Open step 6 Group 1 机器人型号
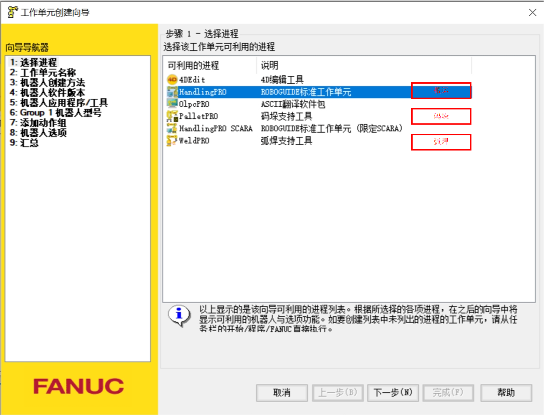Screen dimensions: 544x415 pyautogui.click(x=56, y=113)
